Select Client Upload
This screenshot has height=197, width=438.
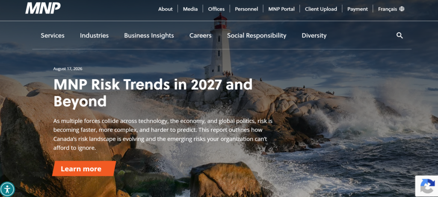(321, 9)
